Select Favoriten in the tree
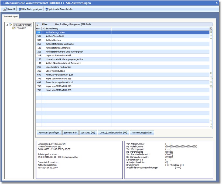 click(x=21, y=28)
